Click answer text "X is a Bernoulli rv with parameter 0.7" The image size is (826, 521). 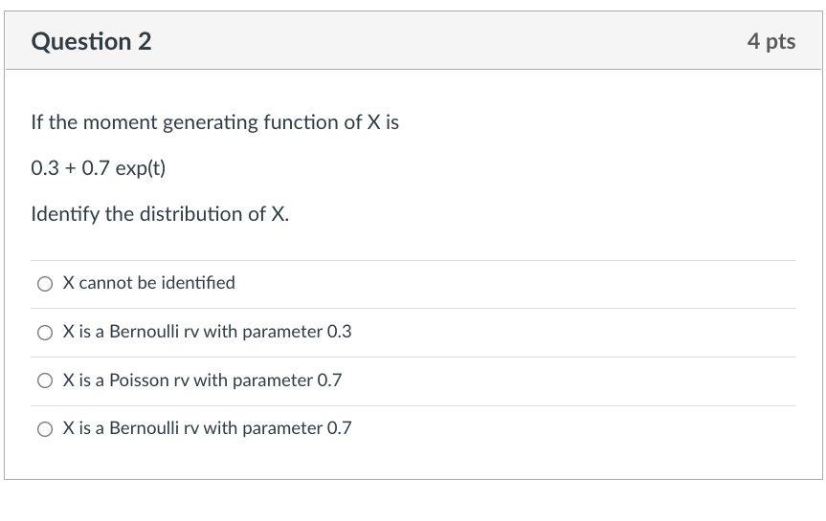pos(207,428)
